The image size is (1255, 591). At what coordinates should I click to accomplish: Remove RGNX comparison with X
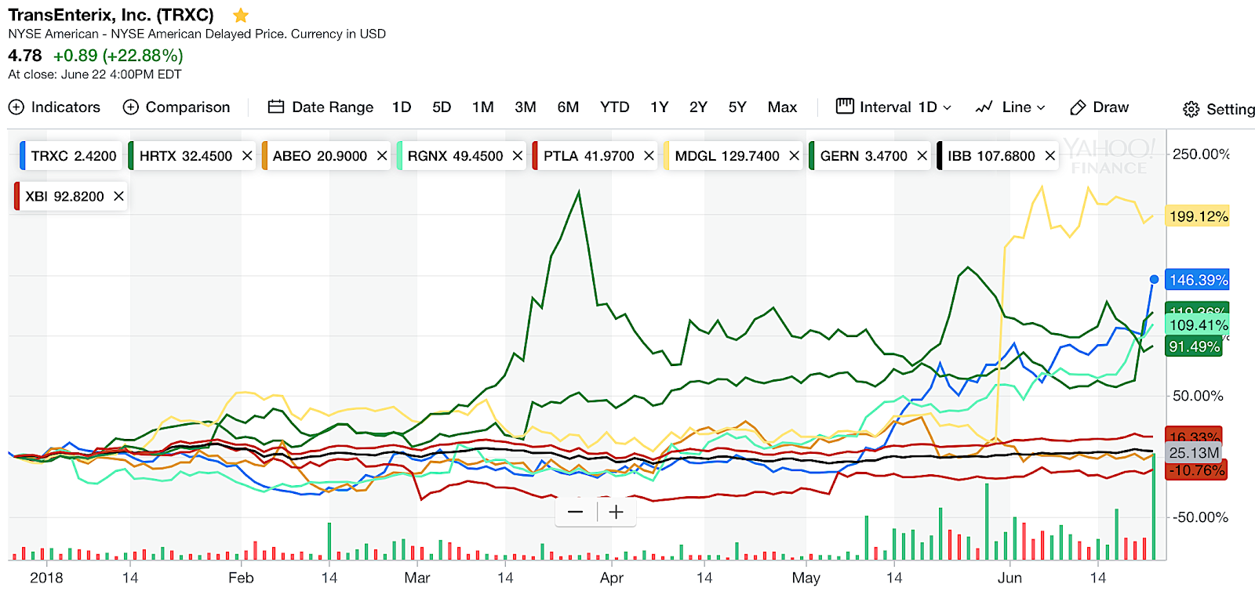[x=518, y=156]
